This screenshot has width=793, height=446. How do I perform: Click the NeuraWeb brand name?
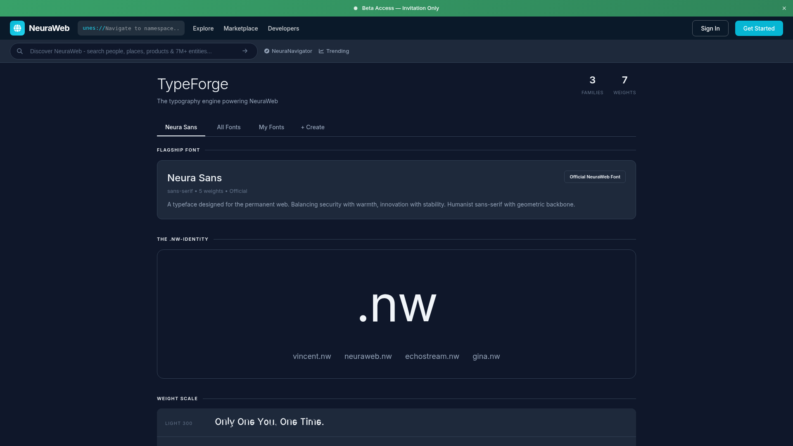[49, 28]
